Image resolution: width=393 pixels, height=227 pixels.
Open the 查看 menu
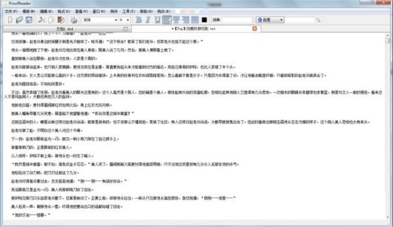pyautogui.click(x=81, y=11)
